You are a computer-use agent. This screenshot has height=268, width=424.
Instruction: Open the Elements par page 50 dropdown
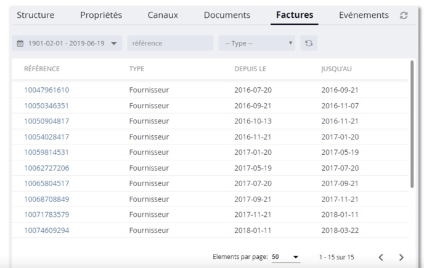pyautogui.click(x=285, y=257)
